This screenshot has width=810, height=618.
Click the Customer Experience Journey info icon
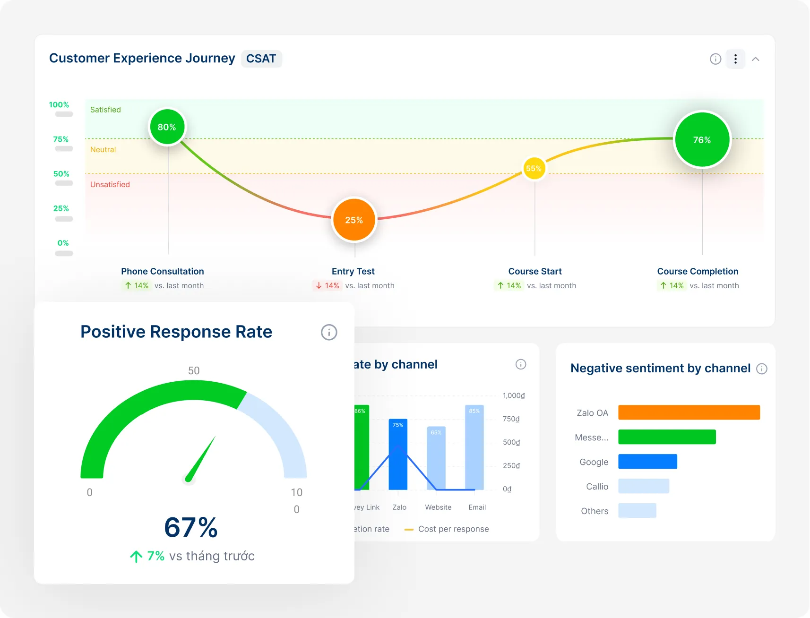[x=715, y=59]
